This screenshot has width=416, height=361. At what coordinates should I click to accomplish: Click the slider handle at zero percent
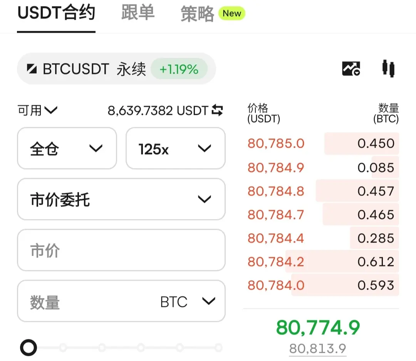pos(29,348)
